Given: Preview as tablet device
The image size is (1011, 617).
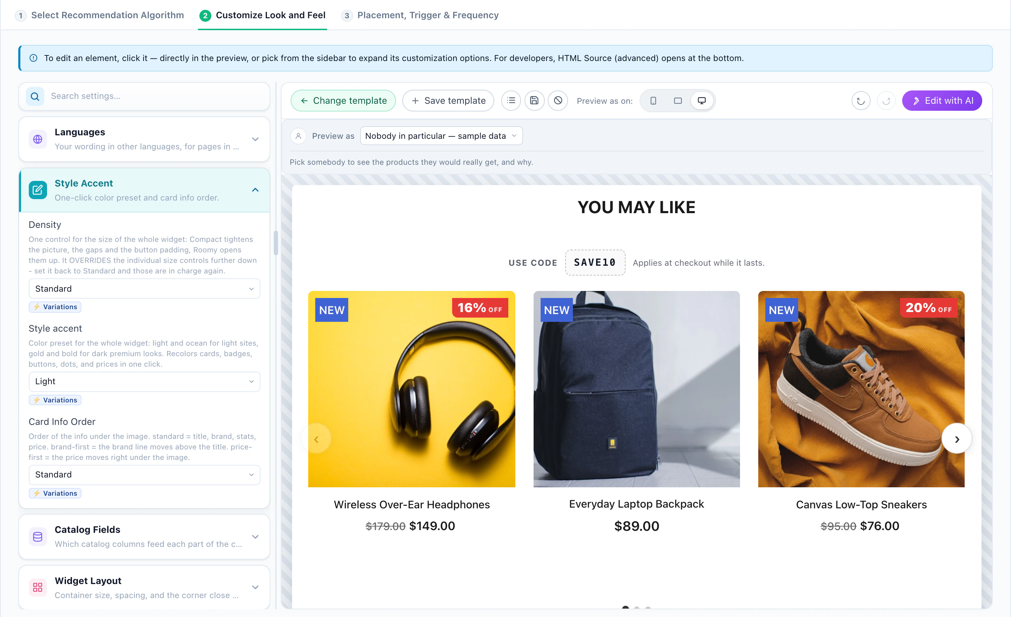Looking at the screenshot, I should [x=678, y=100].
